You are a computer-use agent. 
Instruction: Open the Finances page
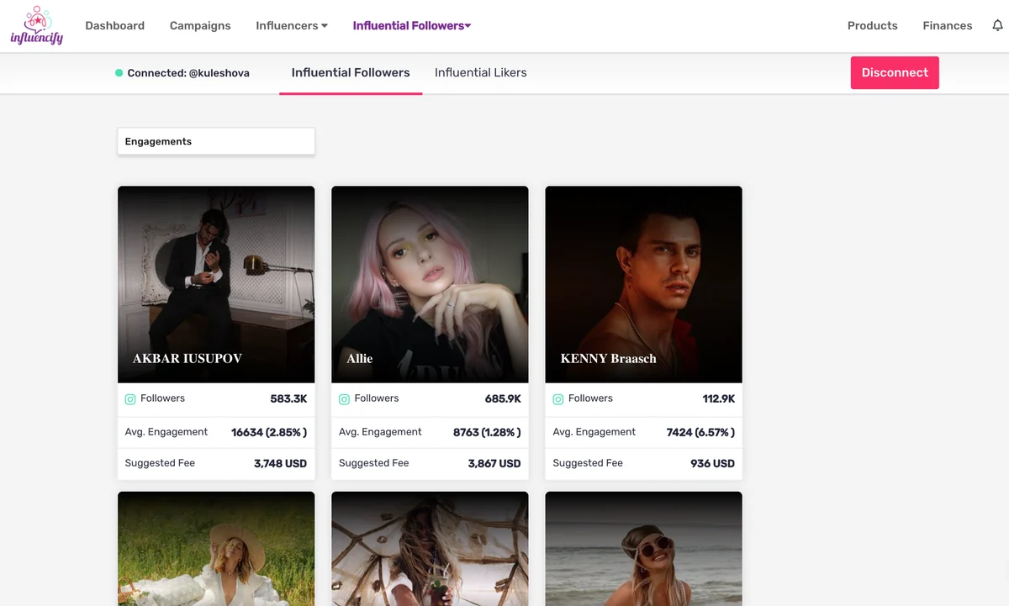coord(947,25)
